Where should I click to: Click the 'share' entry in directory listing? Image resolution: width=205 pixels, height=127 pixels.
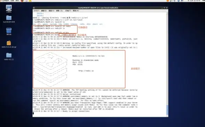click(x=95, y=24)
